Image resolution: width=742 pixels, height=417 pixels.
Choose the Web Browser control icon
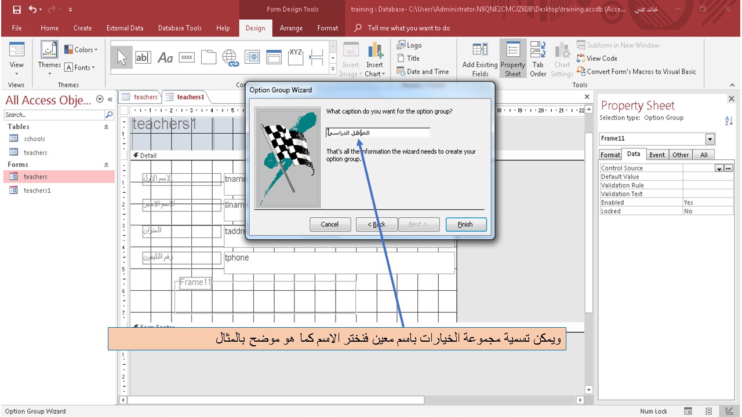point(252,57)
